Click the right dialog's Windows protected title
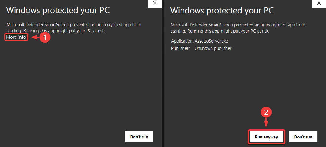The height and width of the screenshot is (147, 326). [x=222, y=10]
